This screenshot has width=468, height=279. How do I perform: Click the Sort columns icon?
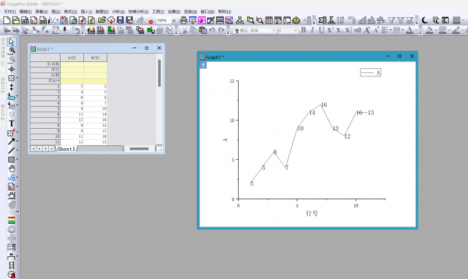tap(341, 20)
